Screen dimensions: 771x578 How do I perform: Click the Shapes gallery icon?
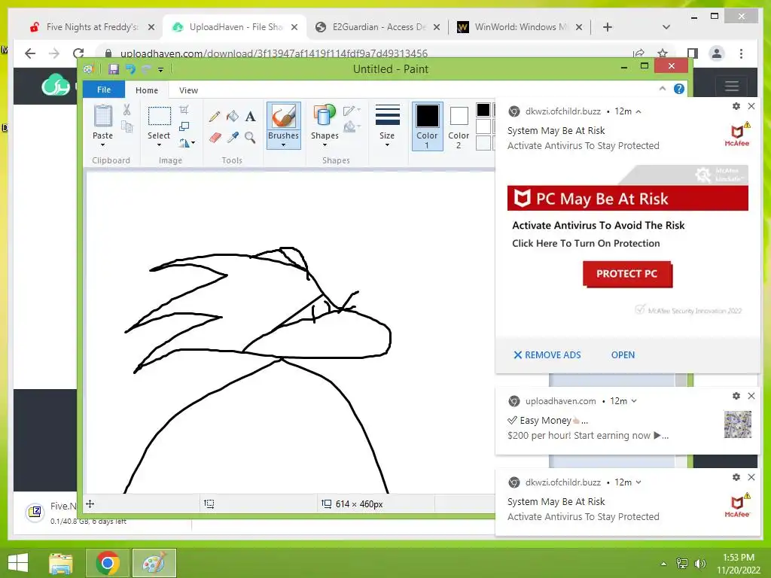click(325, 117)
